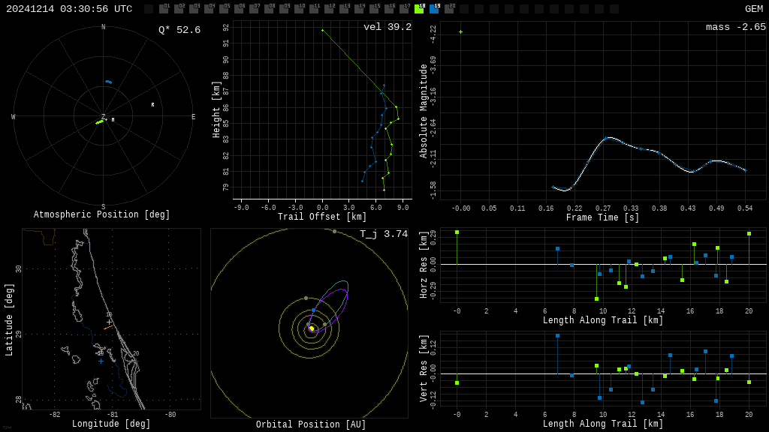The width and height of the screenshot is (769, 432).
Task: Select the gray station 10 indicator box
Action: (299, 9)
